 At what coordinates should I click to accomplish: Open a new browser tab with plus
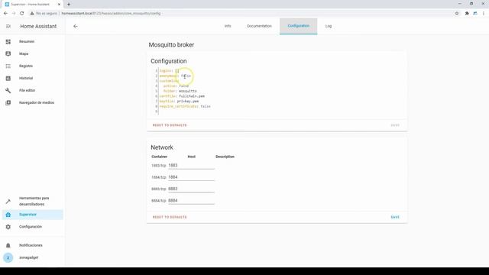click(69, 5)
